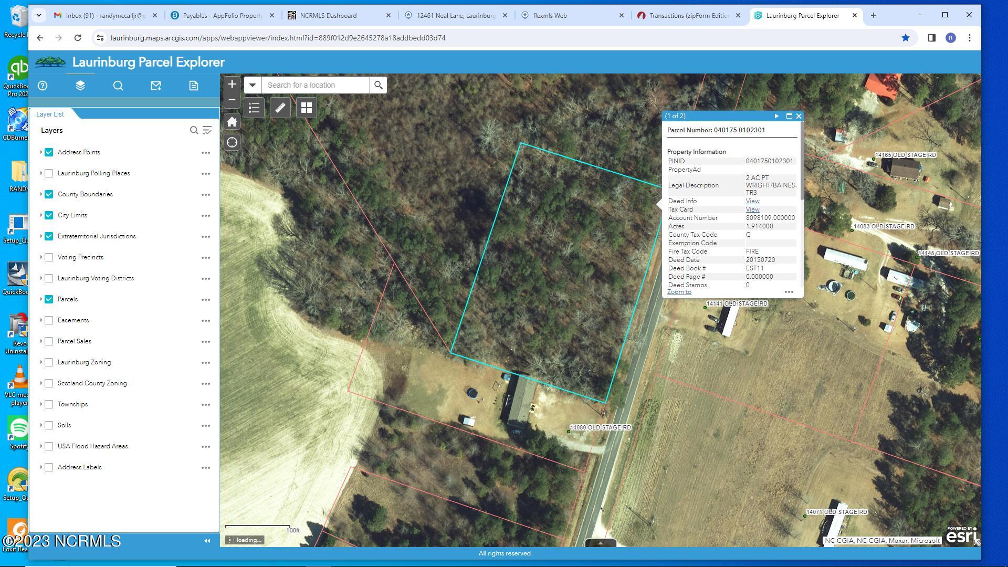Image resolution: width=1008 pixels, height=567 pixels.
Task: Open a new browser tab
Action: pyautogui.click(x=874, y=16)
